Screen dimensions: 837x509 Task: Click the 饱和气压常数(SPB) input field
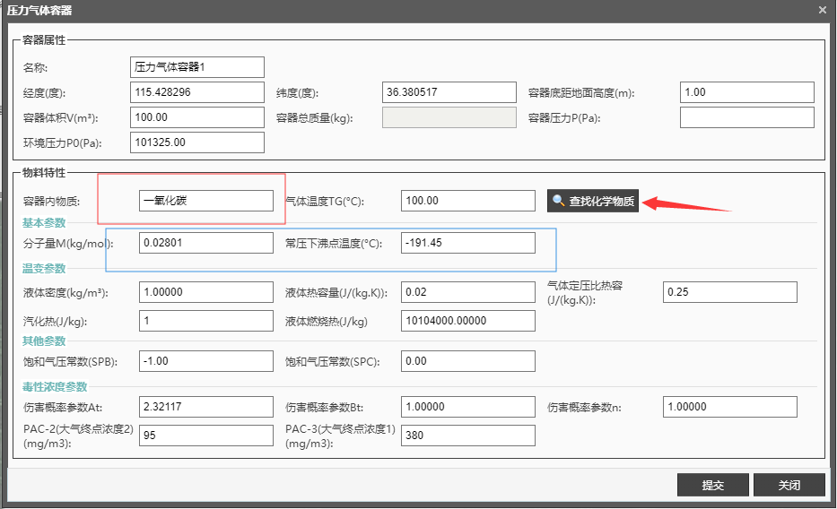206,361
